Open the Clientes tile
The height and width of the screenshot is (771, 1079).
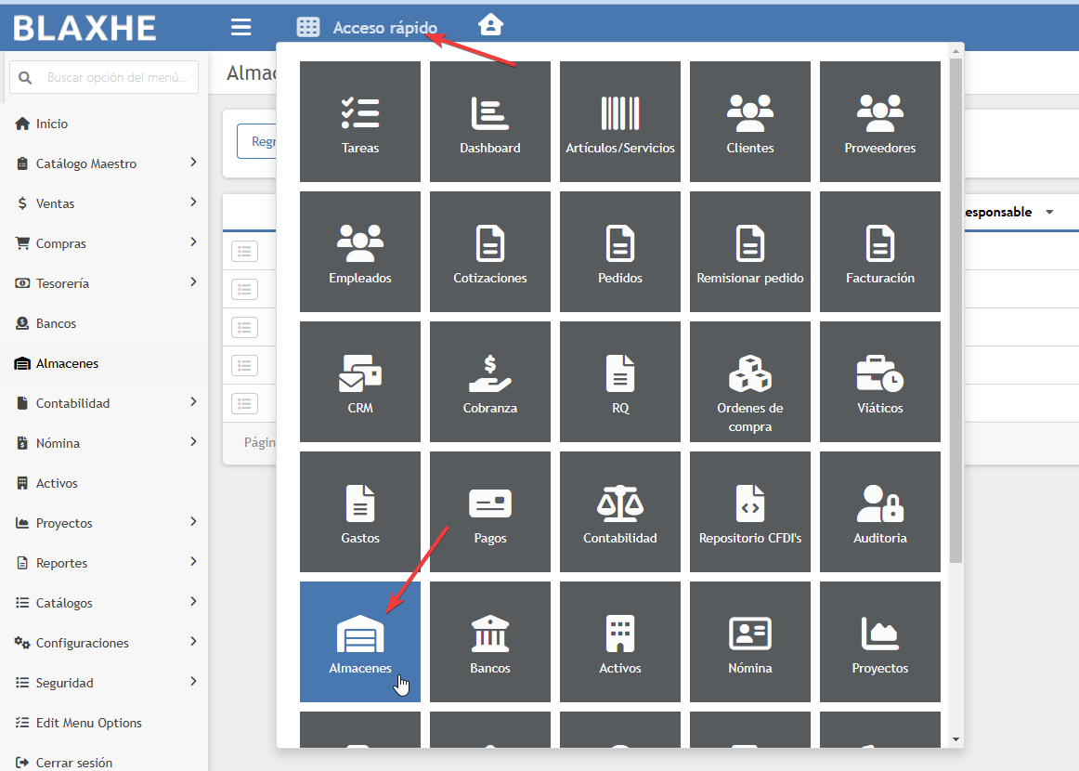coord(750,122)
